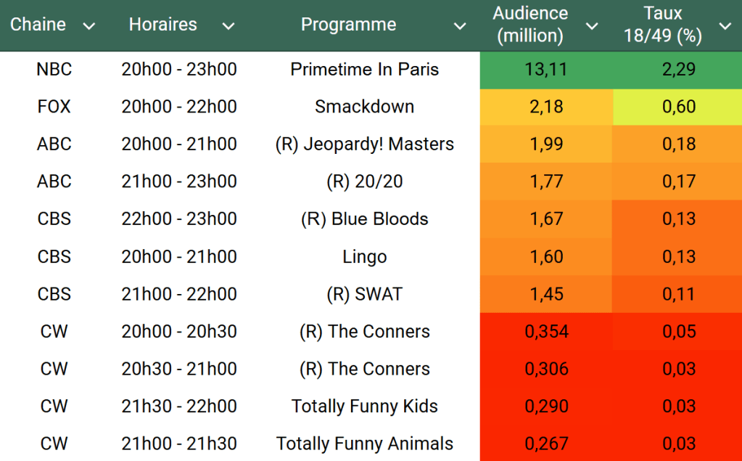Image resolution: width=742 pixels, height=461 pixels.
Task: Select the NBC channel cell
Action: click(x=54, y=70)
